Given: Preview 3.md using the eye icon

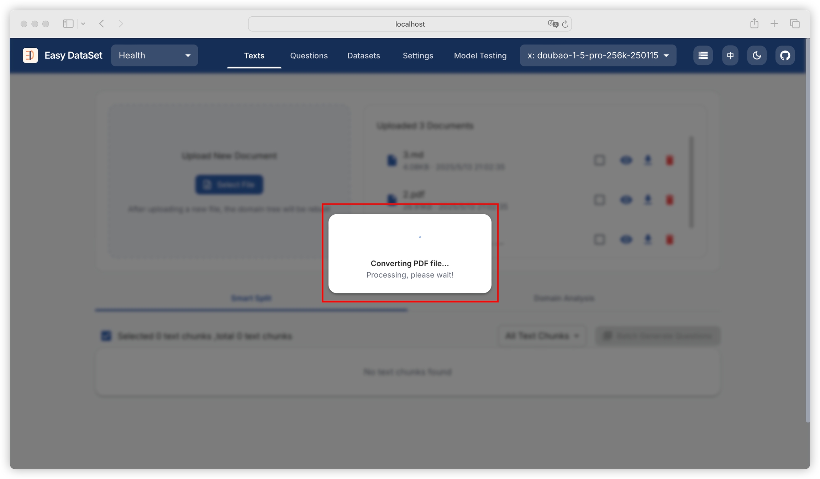Looking at the screenshot, I should [x=626, y=160].
